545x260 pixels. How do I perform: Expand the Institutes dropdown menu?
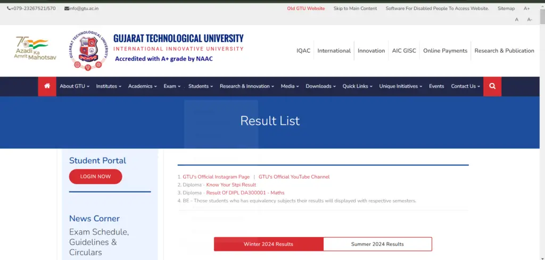(x=109, y=86)
